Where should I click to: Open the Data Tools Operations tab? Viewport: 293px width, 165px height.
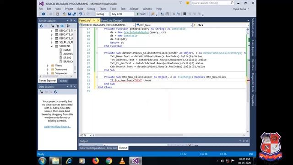pos(92,148)
